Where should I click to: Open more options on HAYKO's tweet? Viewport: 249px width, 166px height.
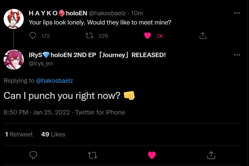click(x=237, y=13)
